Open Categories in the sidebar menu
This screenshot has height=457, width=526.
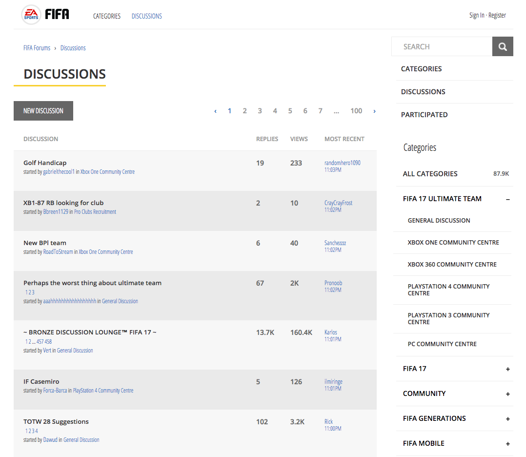coord(422,69)
